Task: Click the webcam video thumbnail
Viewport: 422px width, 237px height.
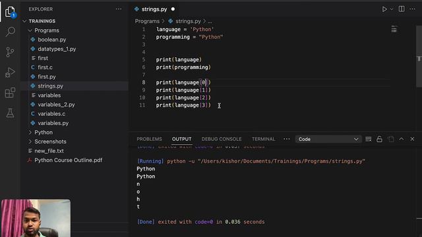Action: [36, 218]
